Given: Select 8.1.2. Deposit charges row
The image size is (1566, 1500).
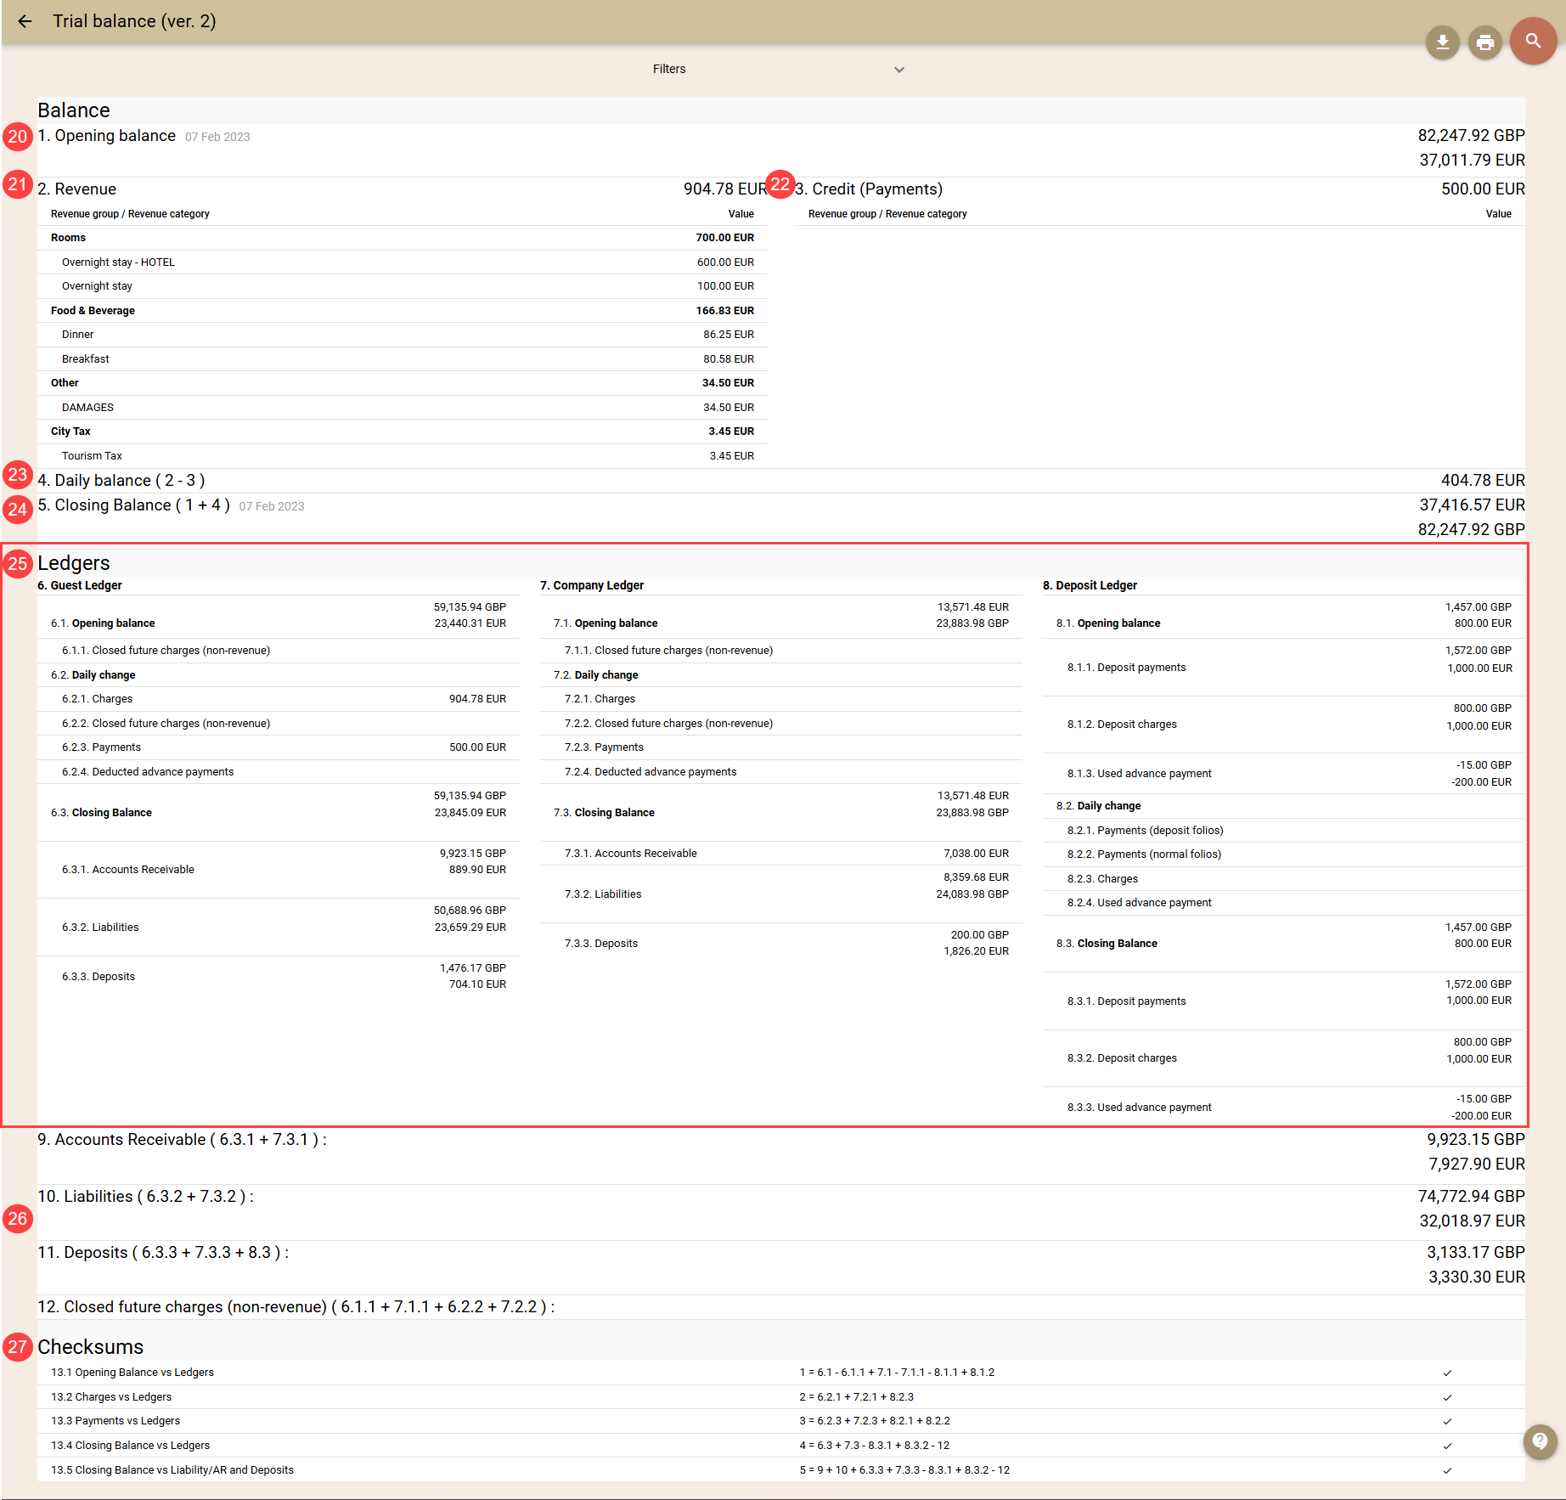Looking at the screenshot, I should pos(1284,725).
